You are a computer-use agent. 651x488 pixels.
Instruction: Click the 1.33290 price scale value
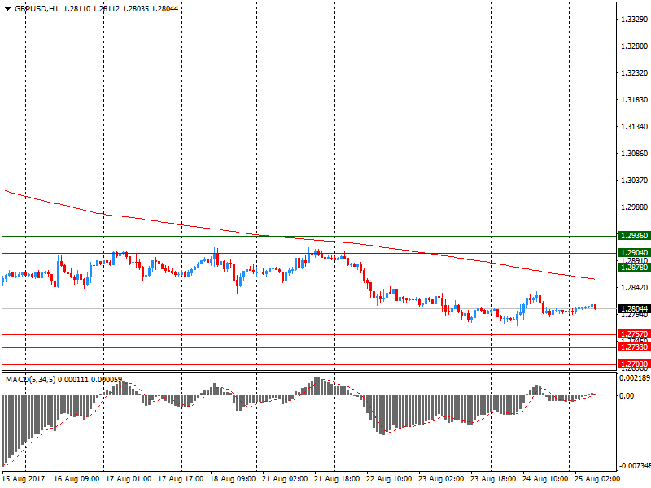coord(635,19)
